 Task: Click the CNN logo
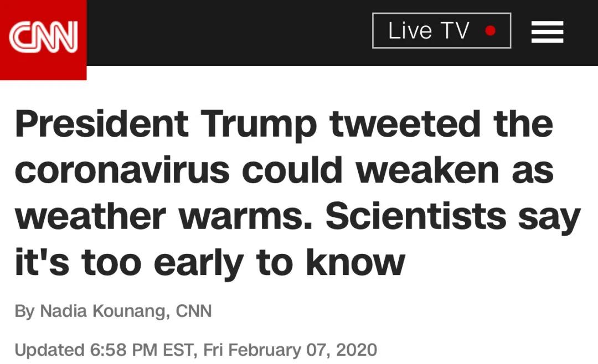[x=43, y=37]
